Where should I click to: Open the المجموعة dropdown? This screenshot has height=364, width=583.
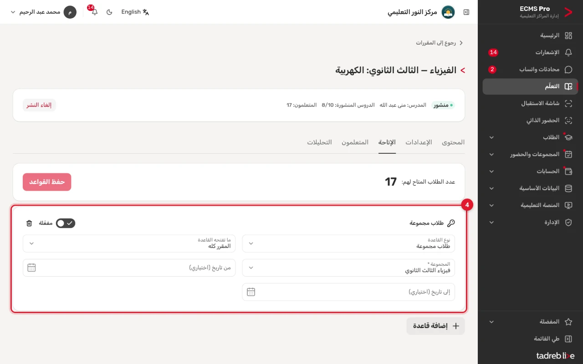click(348, 268)
